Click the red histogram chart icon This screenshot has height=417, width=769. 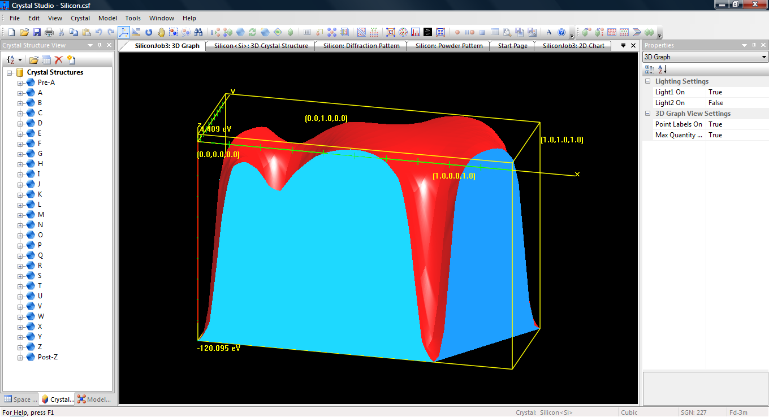pos(416,32)
